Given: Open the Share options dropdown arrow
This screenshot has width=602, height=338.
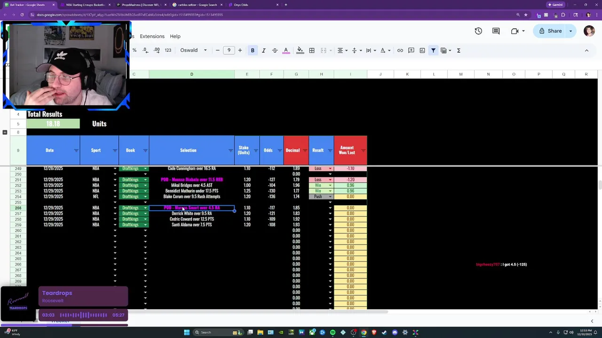Looking at the screenshot, I should click(x=571, y=31).
